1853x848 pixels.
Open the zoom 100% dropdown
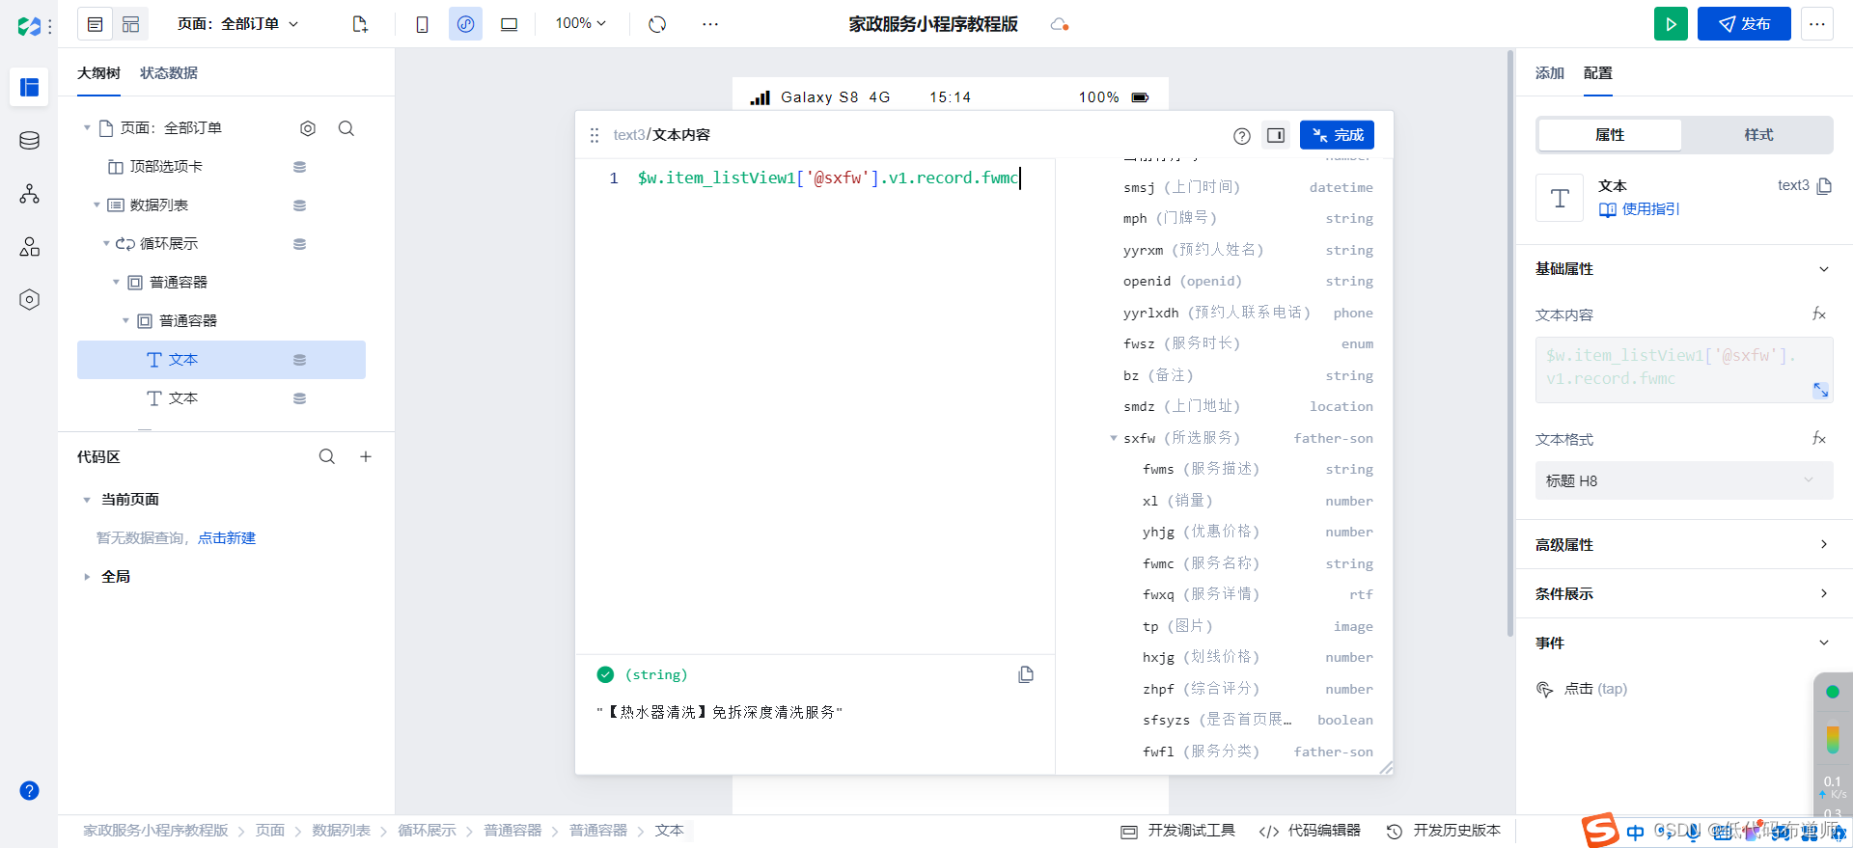click(580, 23)
